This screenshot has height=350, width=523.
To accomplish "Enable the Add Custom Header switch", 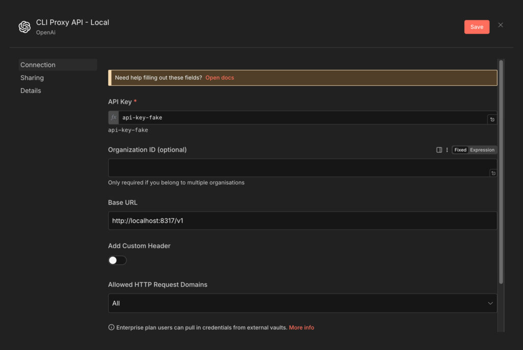I will click(117, 260).
